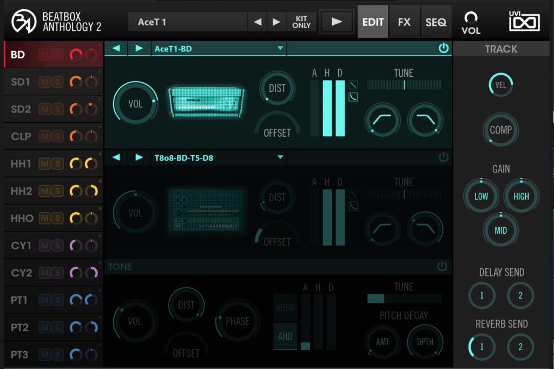Toggle KIT ONLY mode
The height and width of the screenshot is (369, 554).
coord(301,22)
